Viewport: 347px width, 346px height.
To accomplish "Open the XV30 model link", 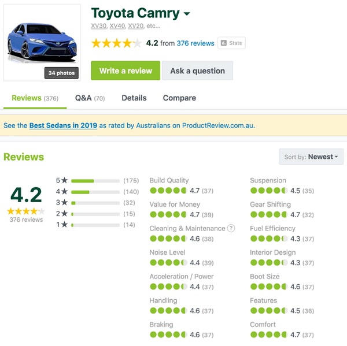I will [x=99, y=26].
